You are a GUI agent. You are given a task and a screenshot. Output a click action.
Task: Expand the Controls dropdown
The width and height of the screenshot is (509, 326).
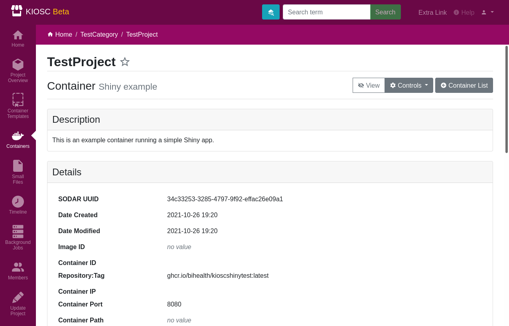point(409,85)
